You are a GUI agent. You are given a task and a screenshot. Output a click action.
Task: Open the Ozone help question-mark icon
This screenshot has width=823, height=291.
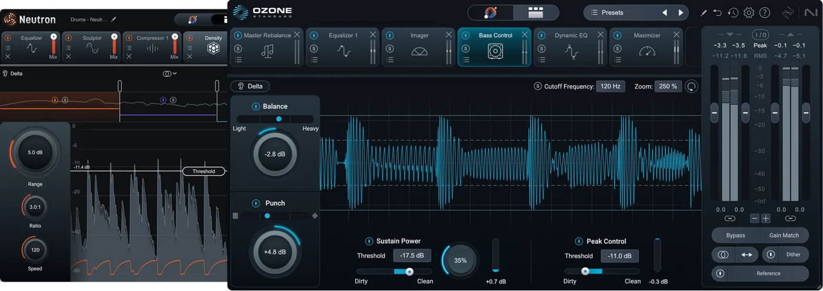click(765, 12)
